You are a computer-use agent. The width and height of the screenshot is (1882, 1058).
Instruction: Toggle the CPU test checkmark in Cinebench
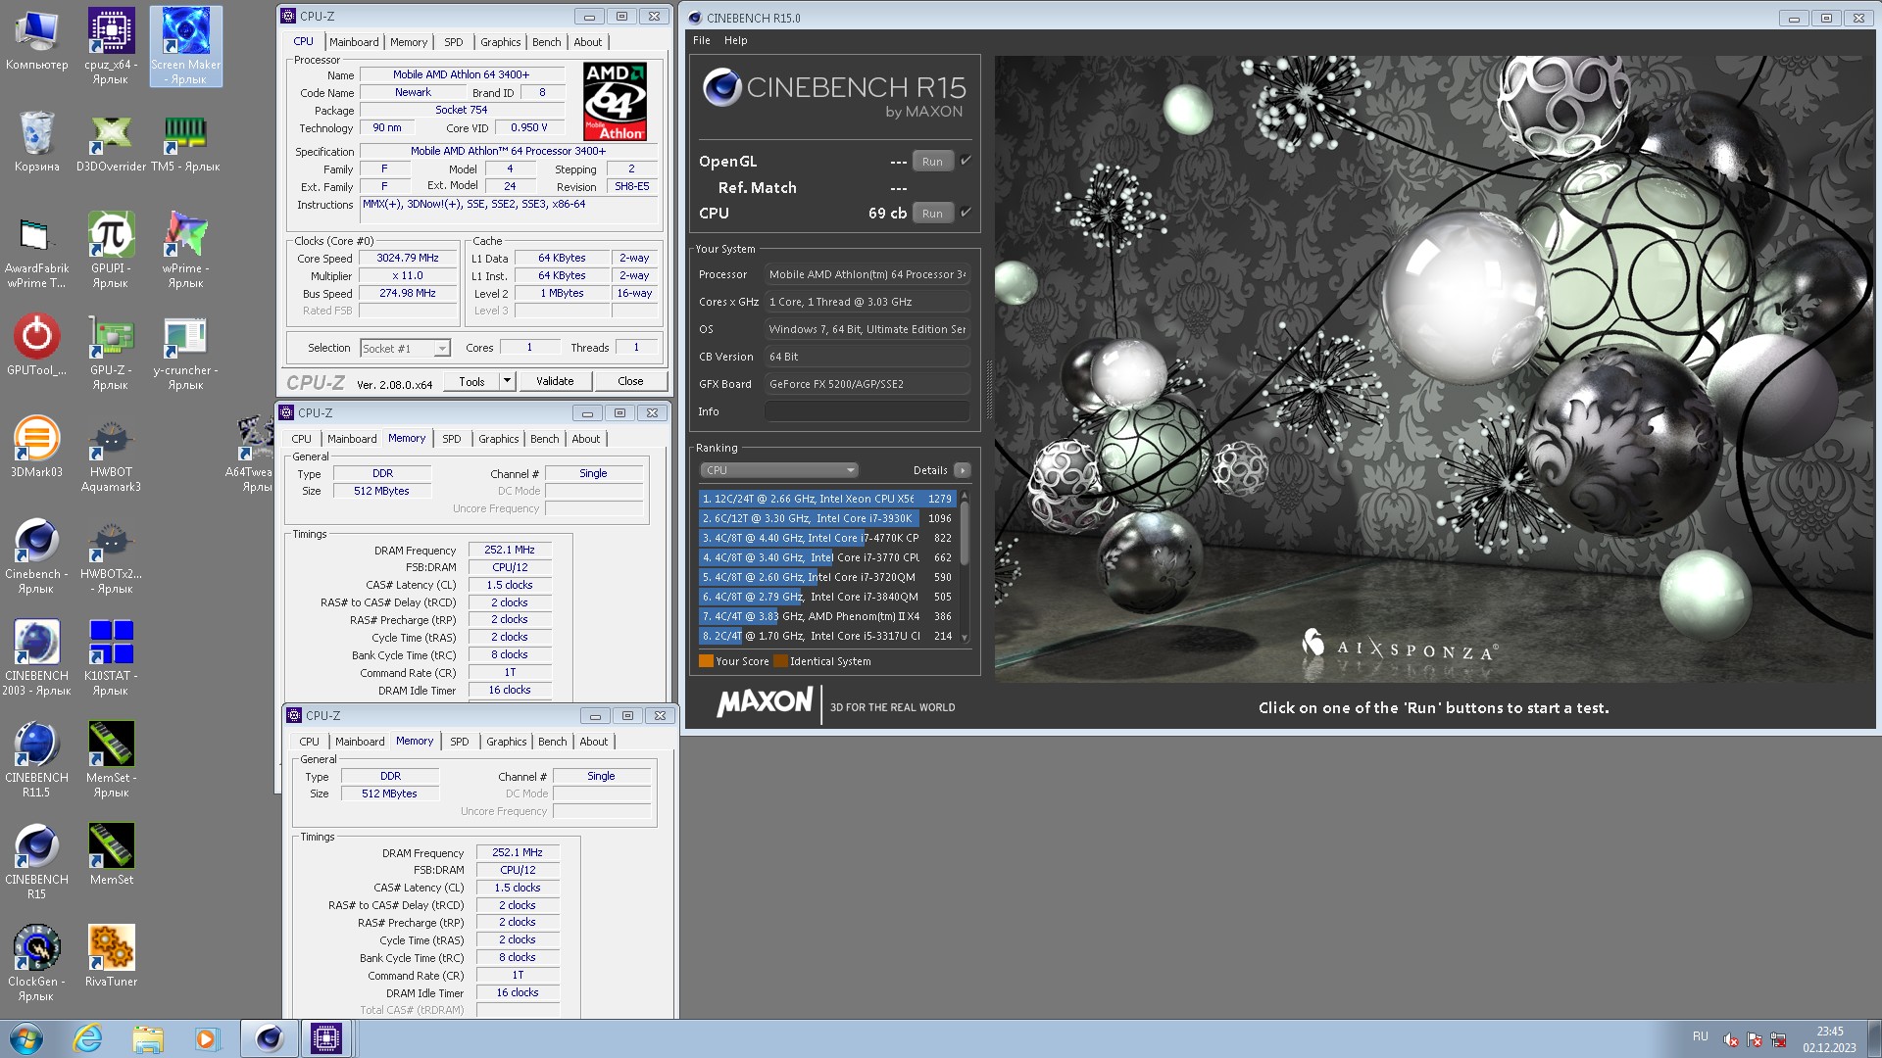(x=966, y=213)
